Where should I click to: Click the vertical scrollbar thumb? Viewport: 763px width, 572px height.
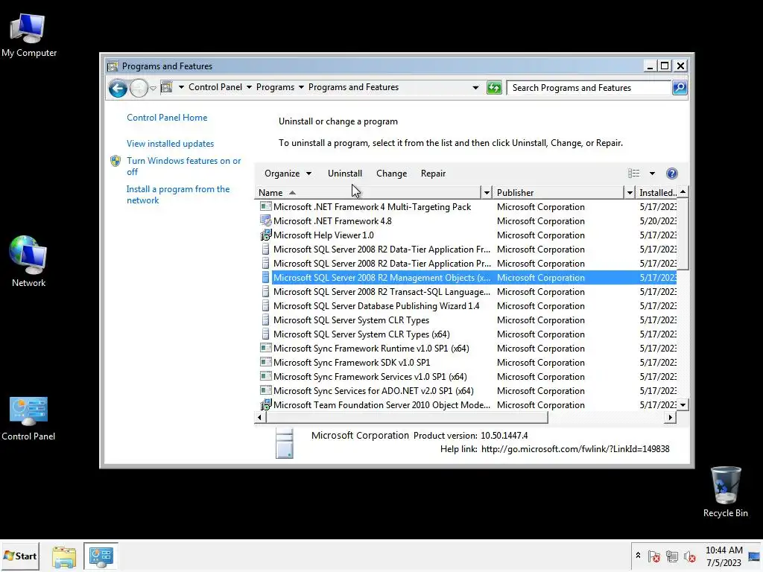pos(683,234)
